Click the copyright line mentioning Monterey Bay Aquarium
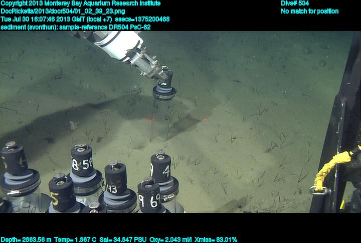This screenshot has width=361, height=243. coord(80,3)
